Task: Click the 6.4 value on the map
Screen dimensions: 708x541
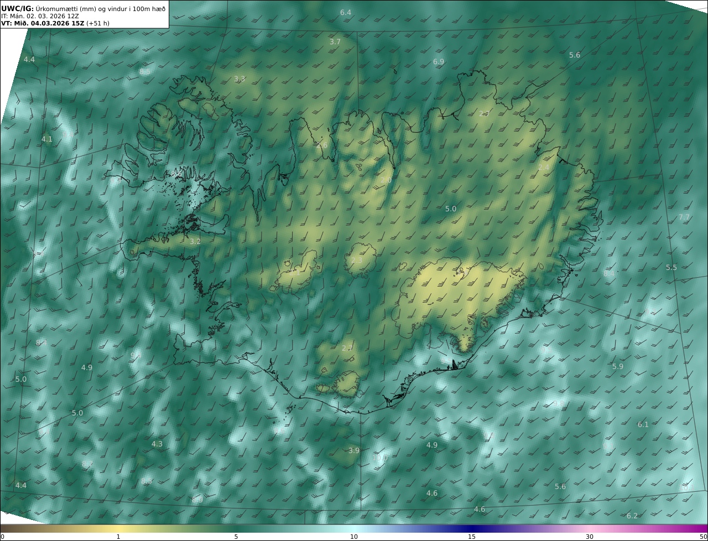Action: [346, 12]
